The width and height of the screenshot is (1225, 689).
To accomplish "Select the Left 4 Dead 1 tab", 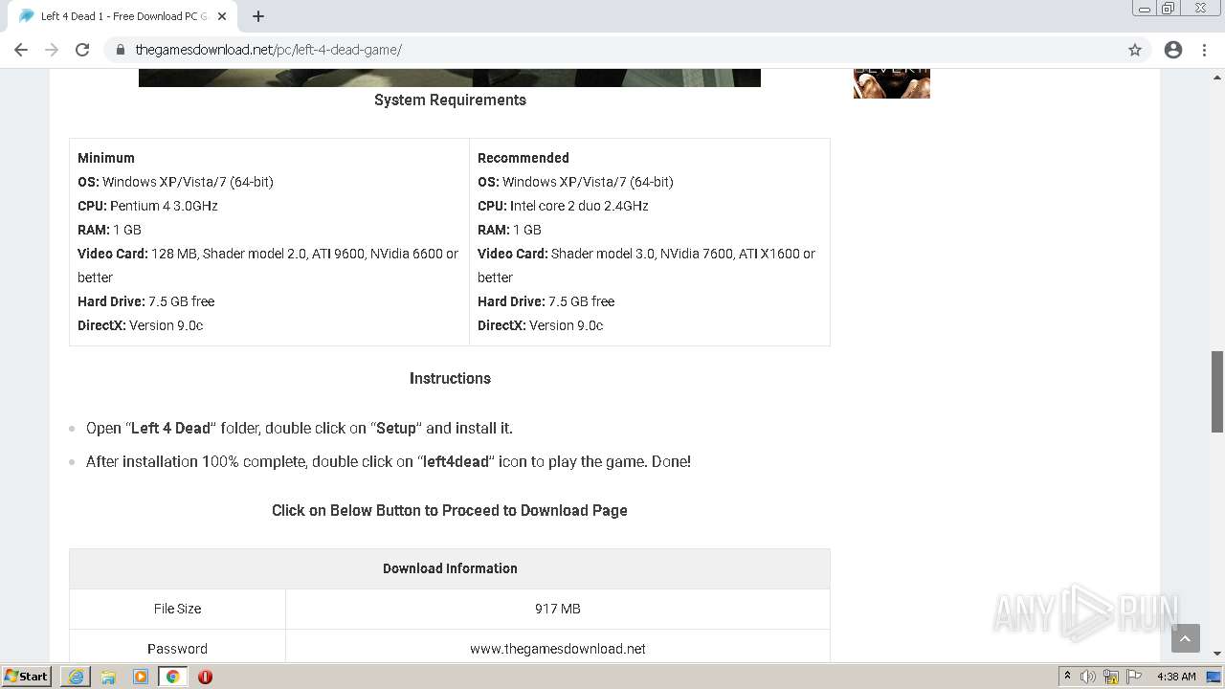I will [x=122, y=16].
